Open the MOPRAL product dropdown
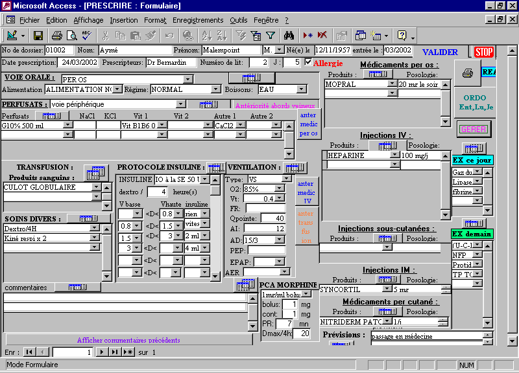The width and height of the screenshot is (519, 373). pos(392,84)
